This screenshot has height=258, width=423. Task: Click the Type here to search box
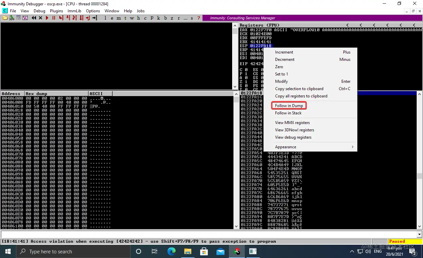(x=73, y=251)
